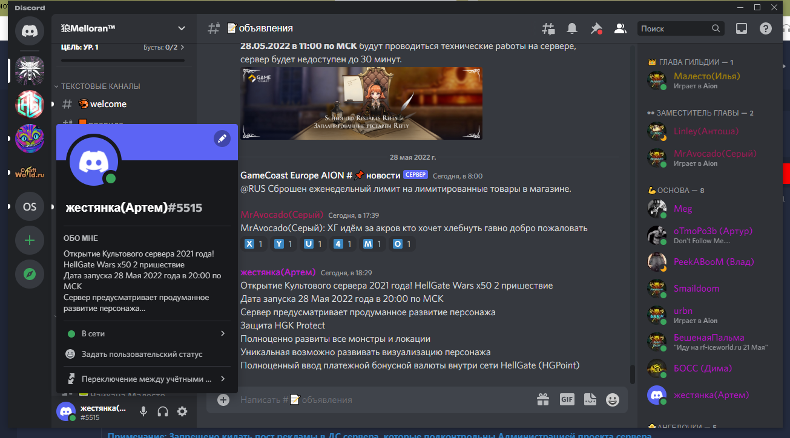Screen dimensions: 790x438
Task: Open the Craft World.ru server
Action: [30, 172]
